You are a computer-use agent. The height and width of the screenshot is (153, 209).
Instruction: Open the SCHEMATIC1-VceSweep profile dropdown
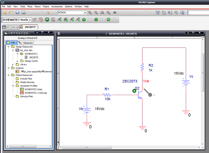pyautogui.click(x=30, y=20)
